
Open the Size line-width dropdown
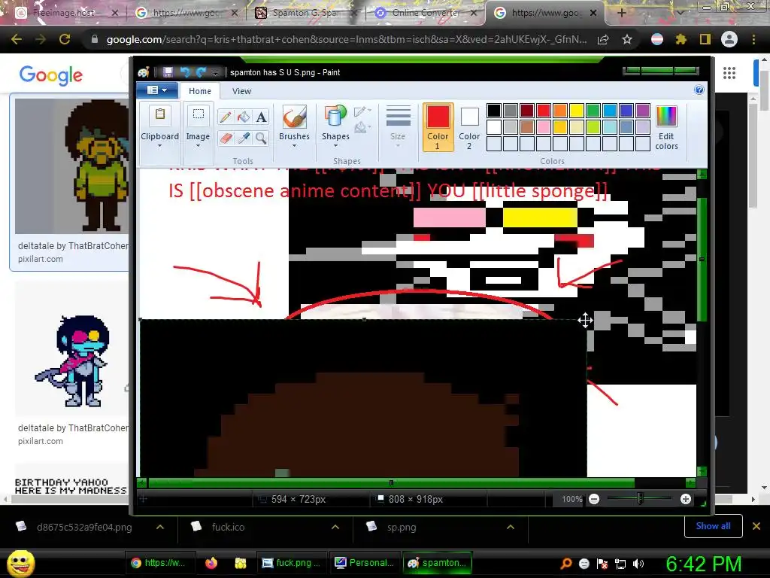(398, 126)
